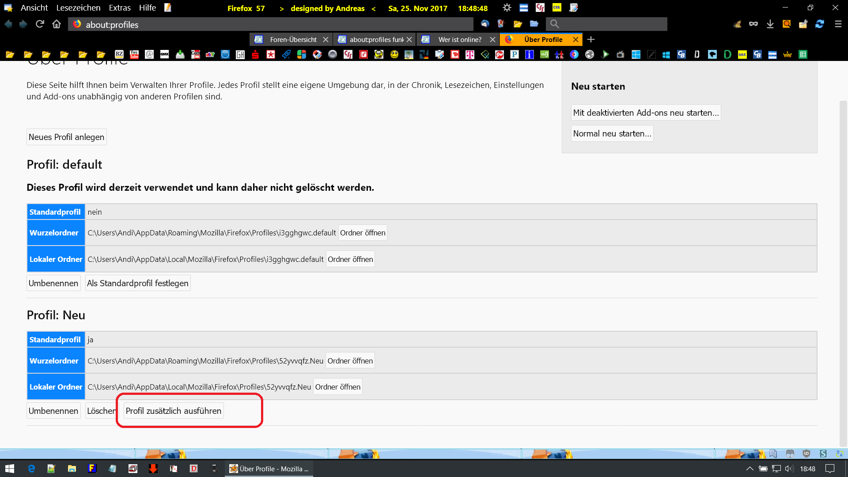Viewport: 848px width, 477px height.
Task: Open the Edge browser in taskbar
Action: coord(31,469)
